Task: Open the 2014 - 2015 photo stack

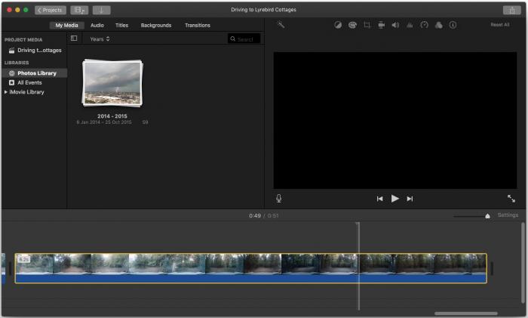Action: pyautogui.click(x=112, y=83)
